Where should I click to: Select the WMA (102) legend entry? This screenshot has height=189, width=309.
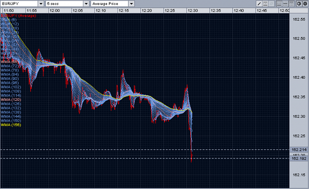pos(11,87)
